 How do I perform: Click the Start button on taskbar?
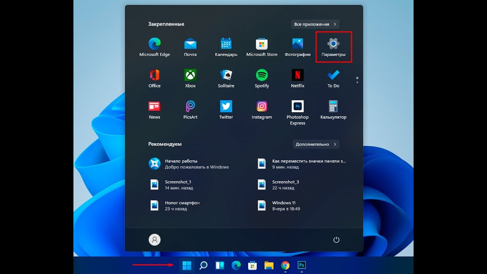point(187,265)
